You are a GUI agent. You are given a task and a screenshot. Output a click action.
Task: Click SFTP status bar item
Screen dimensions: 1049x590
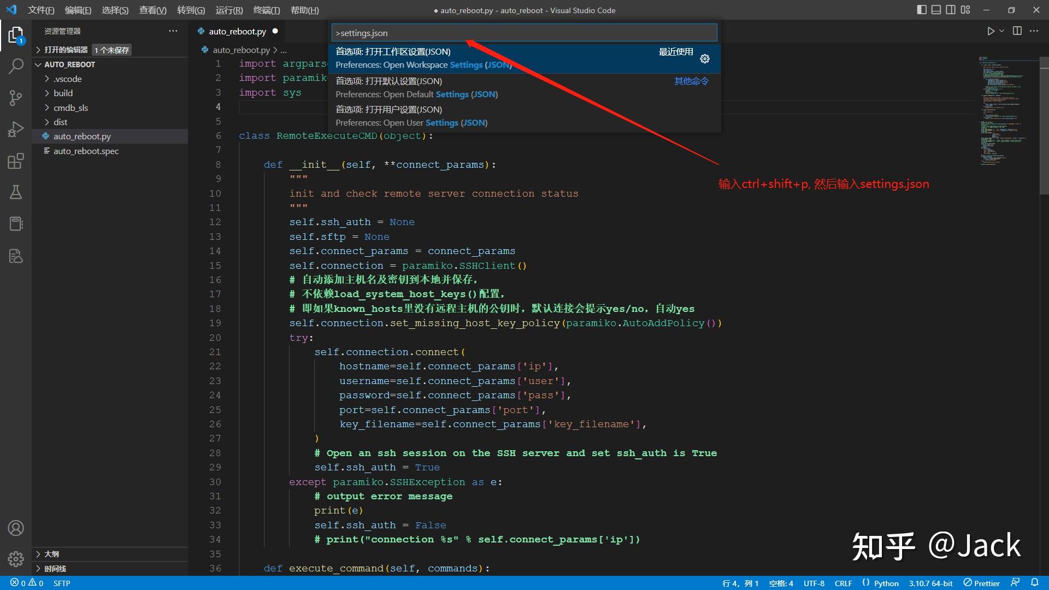tap(62, 583)
